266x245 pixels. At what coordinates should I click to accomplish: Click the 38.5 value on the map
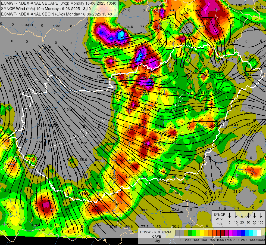pos(145,210)
